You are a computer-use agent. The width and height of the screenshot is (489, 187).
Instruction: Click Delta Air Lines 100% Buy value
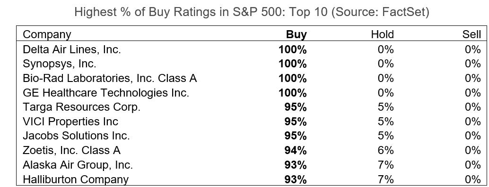coord(293,50)
